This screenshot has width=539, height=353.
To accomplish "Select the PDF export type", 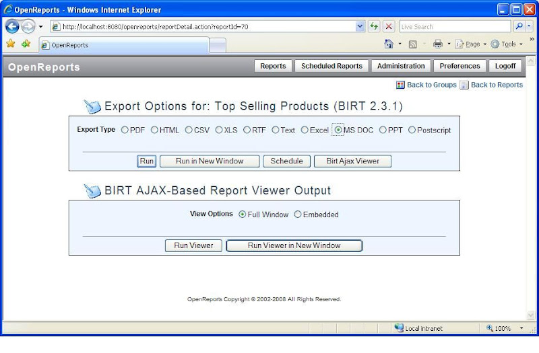I will point(125,130).
